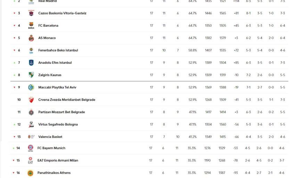The width and height of the screenshot is (297, 178).
Task: Click the Panathinaikos Athens clover logo
Action: [31, 173]
